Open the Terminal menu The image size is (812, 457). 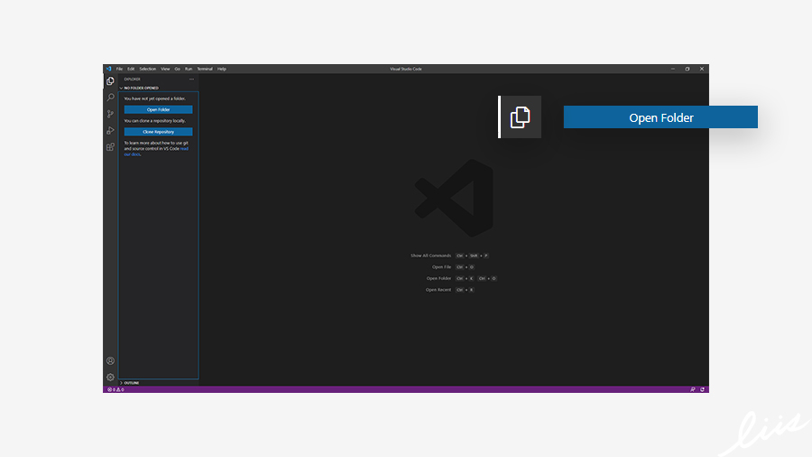(205, 69)
